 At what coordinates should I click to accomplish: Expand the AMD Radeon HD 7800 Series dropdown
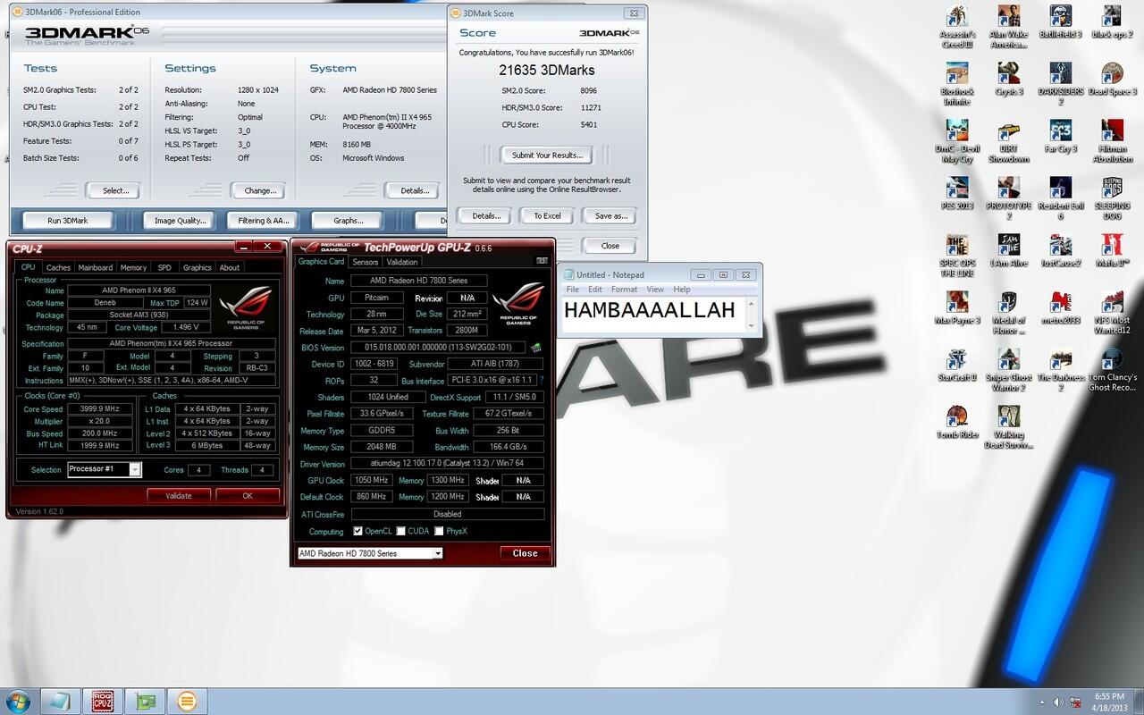370,553
